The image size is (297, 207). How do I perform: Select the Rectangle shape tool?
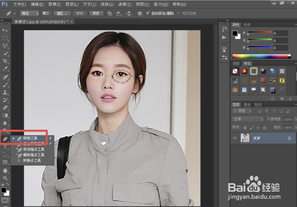tap(5, 162)
